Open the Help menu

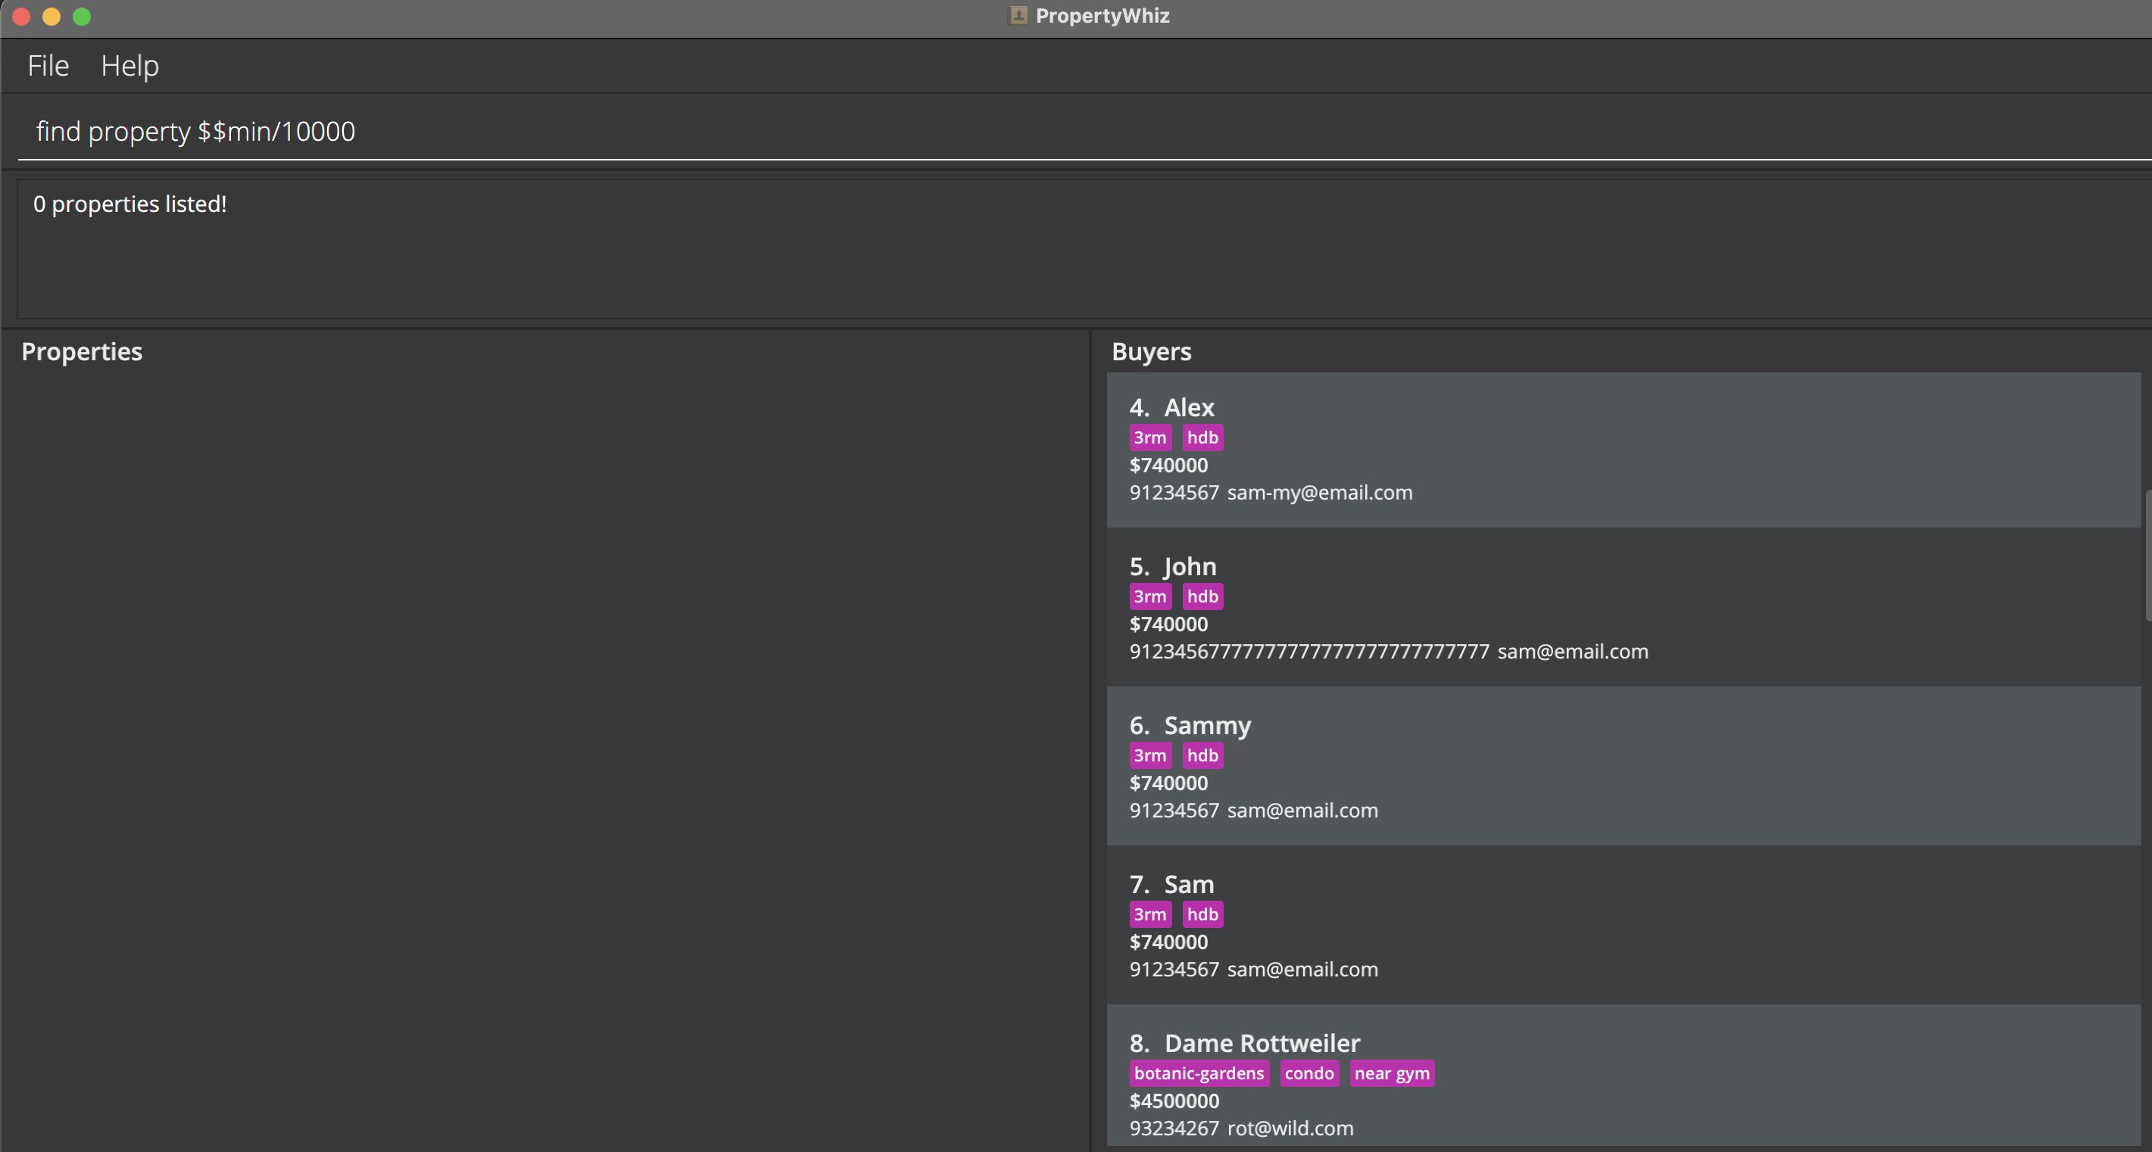click(x=129, y=65)
